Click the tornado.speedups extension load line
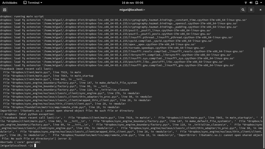 tap(102, 48)
